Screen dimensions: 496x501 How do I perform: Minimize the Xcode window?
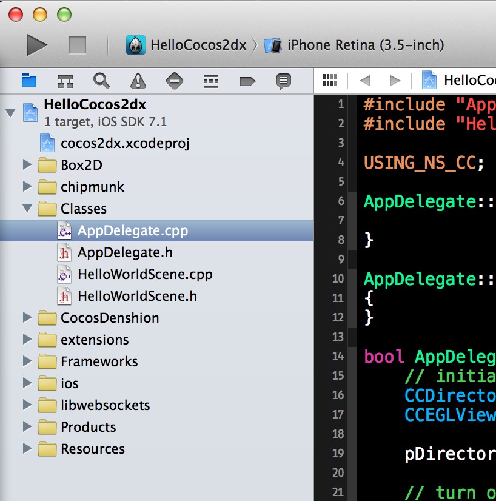click(x=40, y=15)
